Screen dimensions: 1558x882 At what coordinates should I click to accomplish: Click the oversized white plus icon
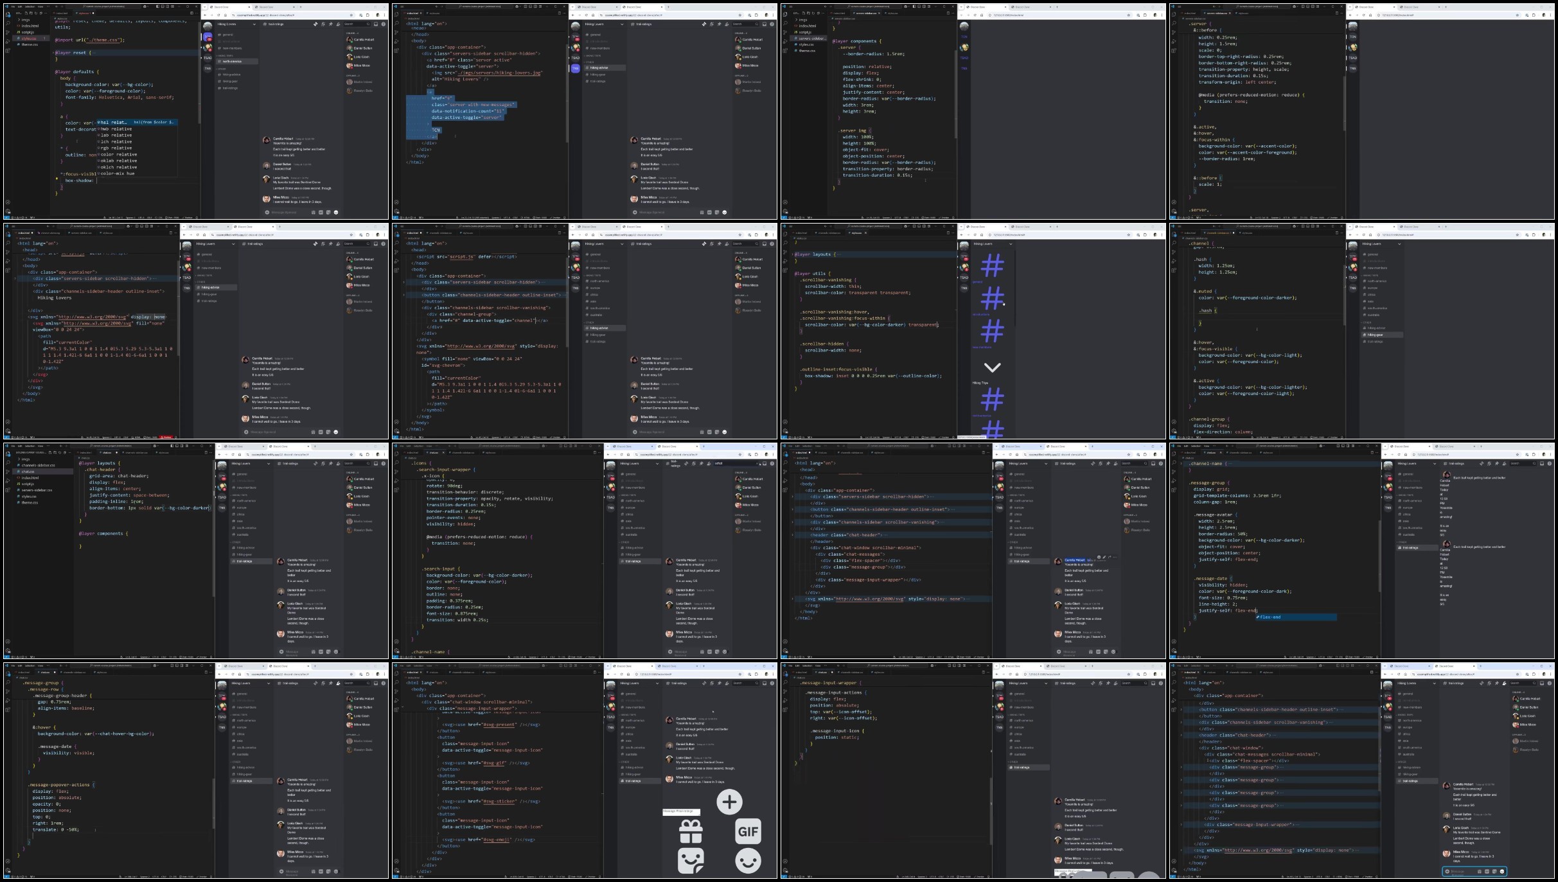coord(729,802)
